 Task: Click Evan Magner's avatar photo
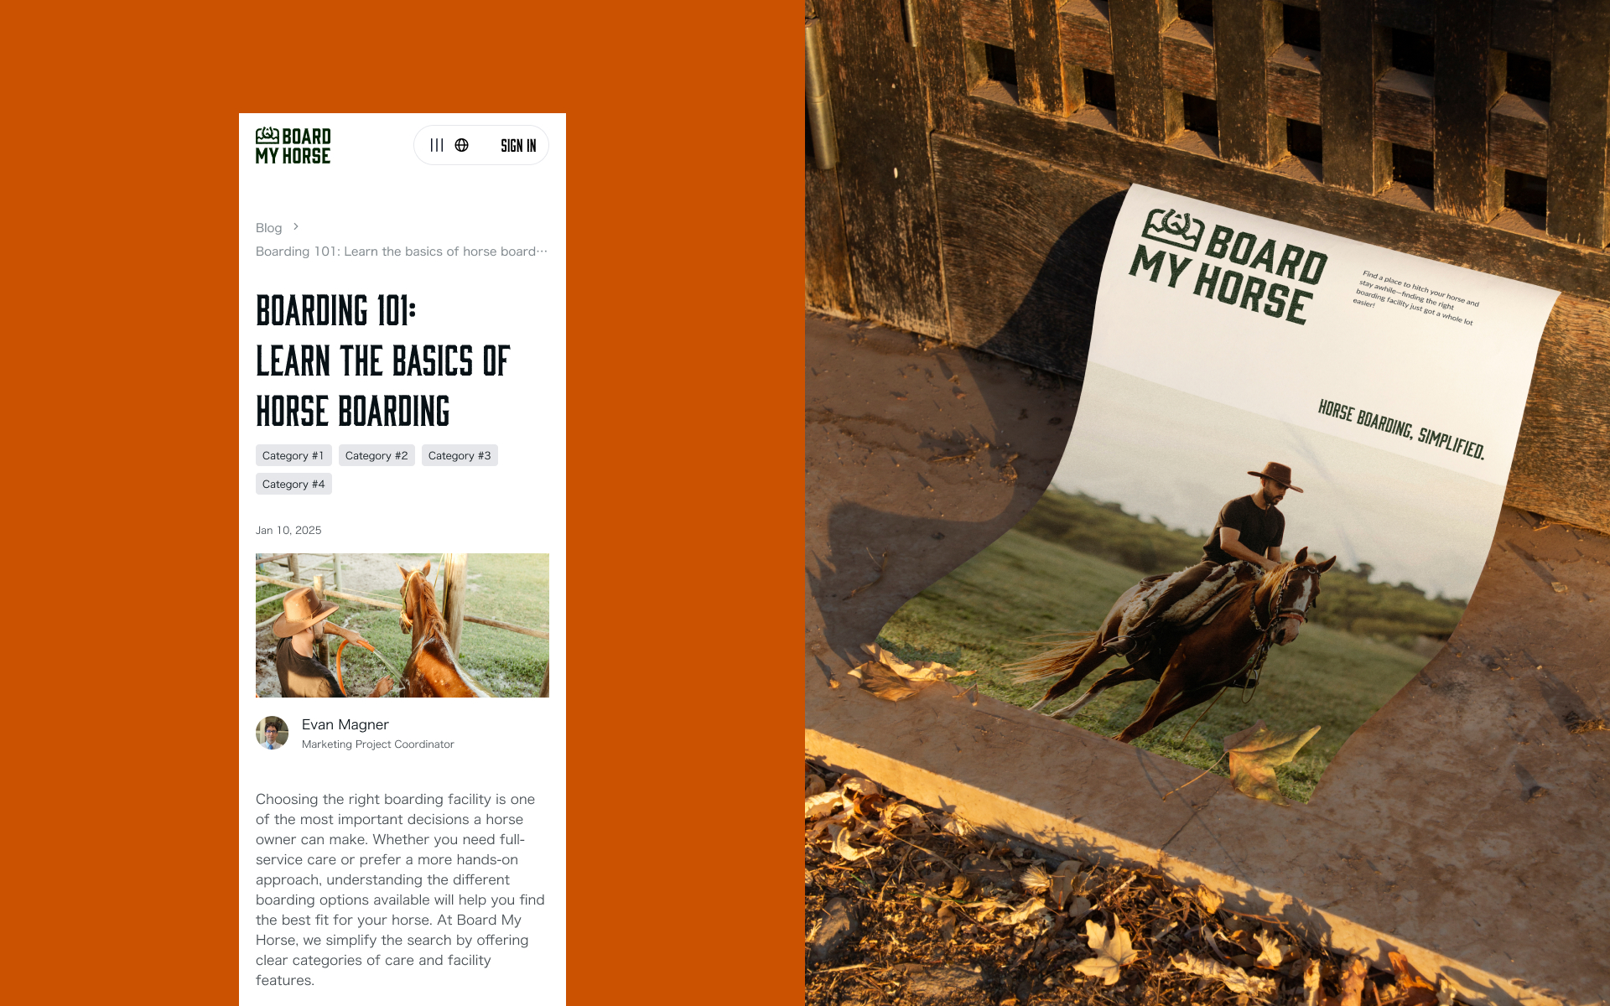272,733
